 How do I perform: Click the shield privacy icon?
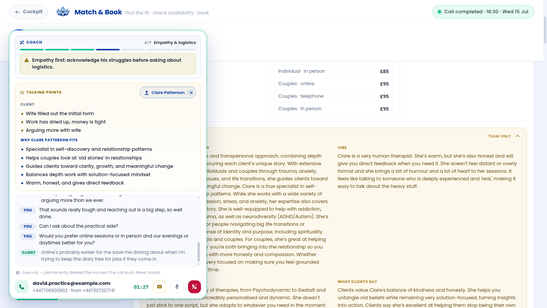coord(18,273)
